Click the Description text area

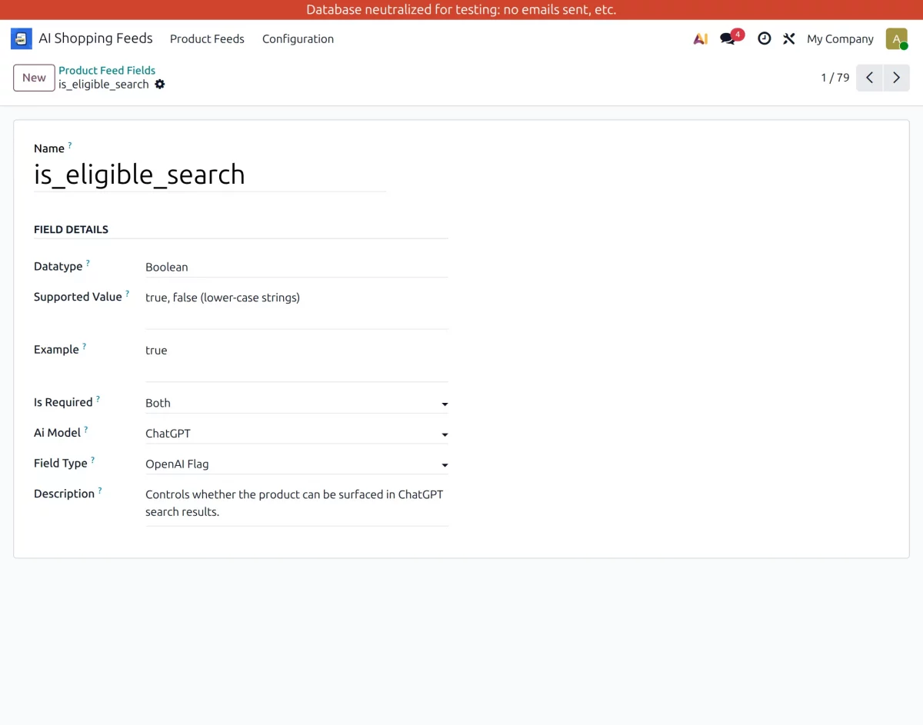click(x=296, y=503)
